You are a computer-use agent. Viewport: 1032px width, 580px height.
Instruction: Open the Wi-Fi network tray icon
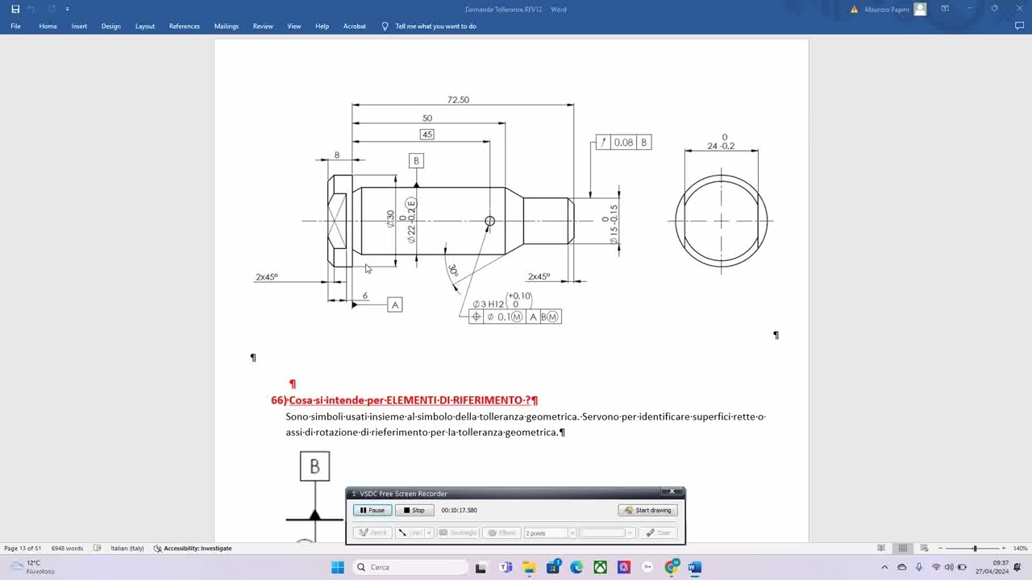click(935, 567)
